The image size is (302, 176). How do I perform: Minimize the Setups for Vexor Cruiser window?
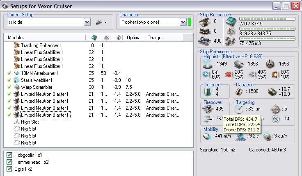pyautogui.click(x=277, y=6)
